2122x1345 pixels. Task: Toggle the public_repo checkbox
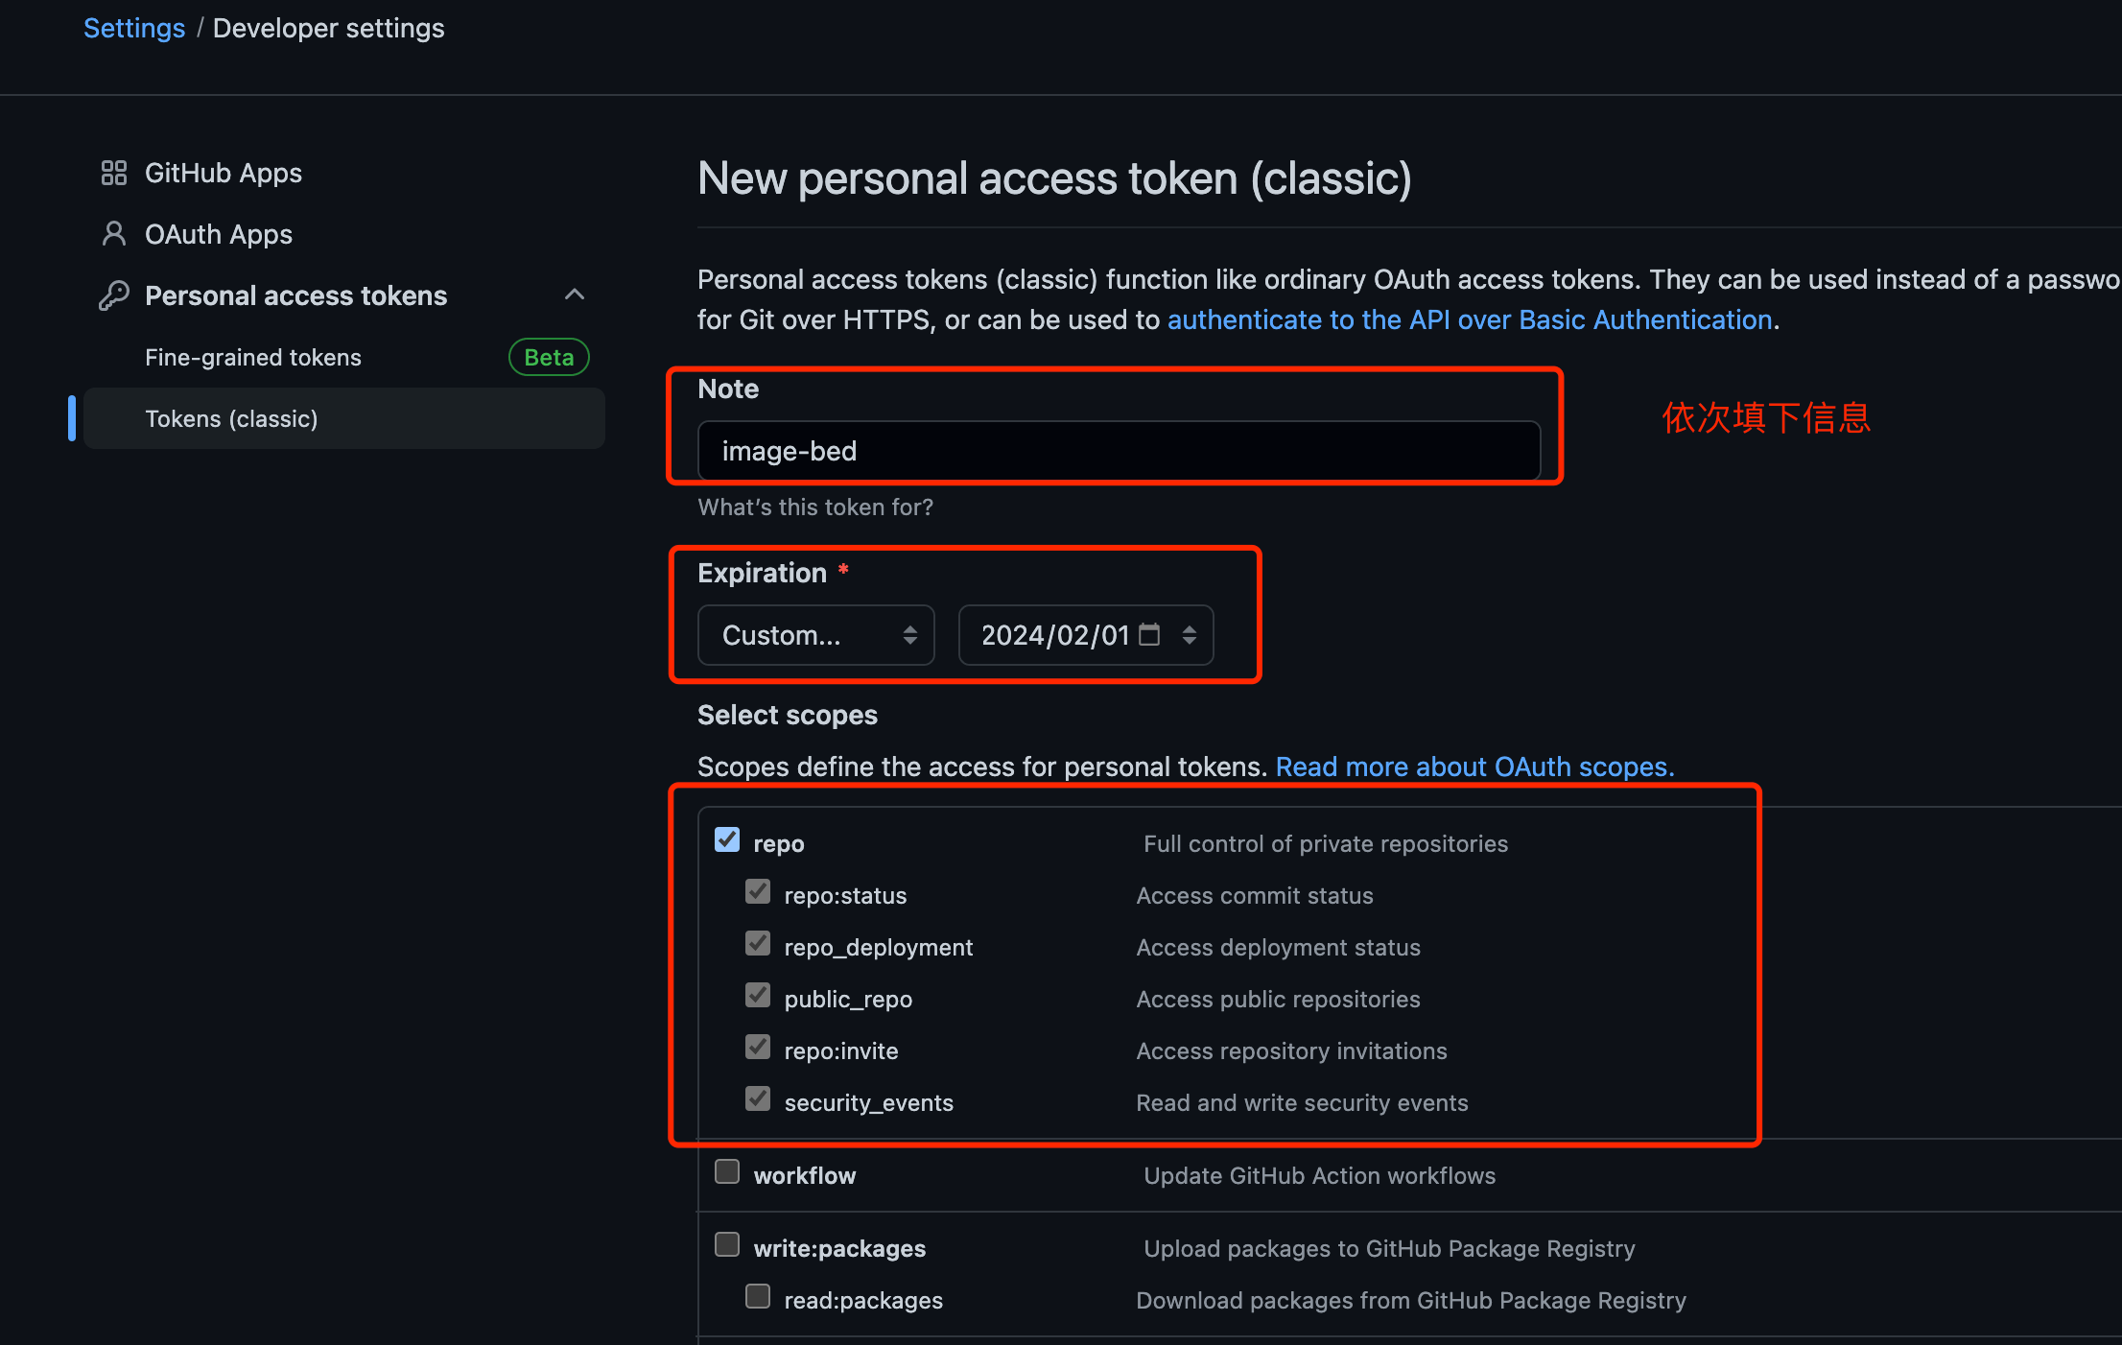758,995
